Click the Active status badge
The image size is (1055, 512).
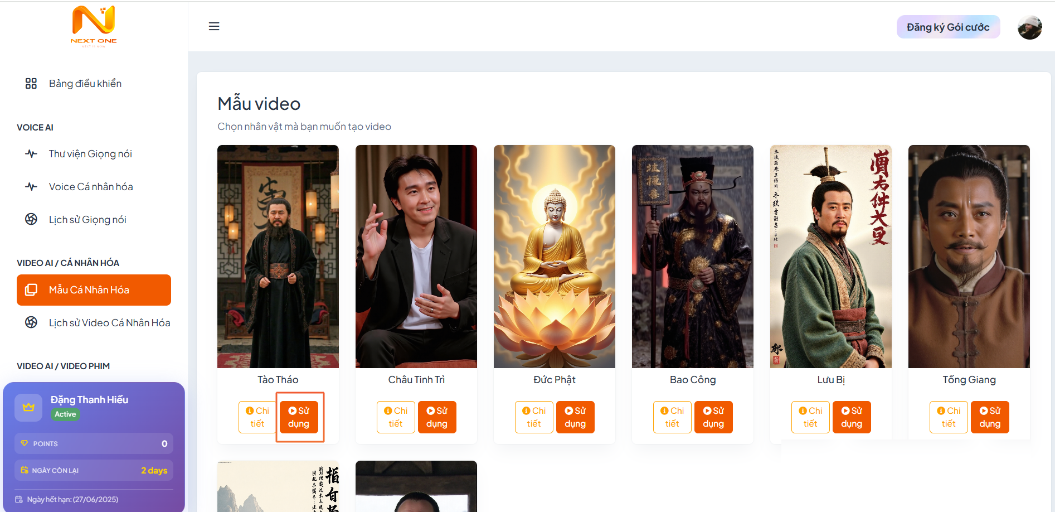coord(65,414)
